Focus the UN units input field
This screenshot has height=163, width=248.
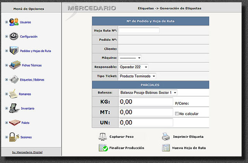click(x=146, y=123)
